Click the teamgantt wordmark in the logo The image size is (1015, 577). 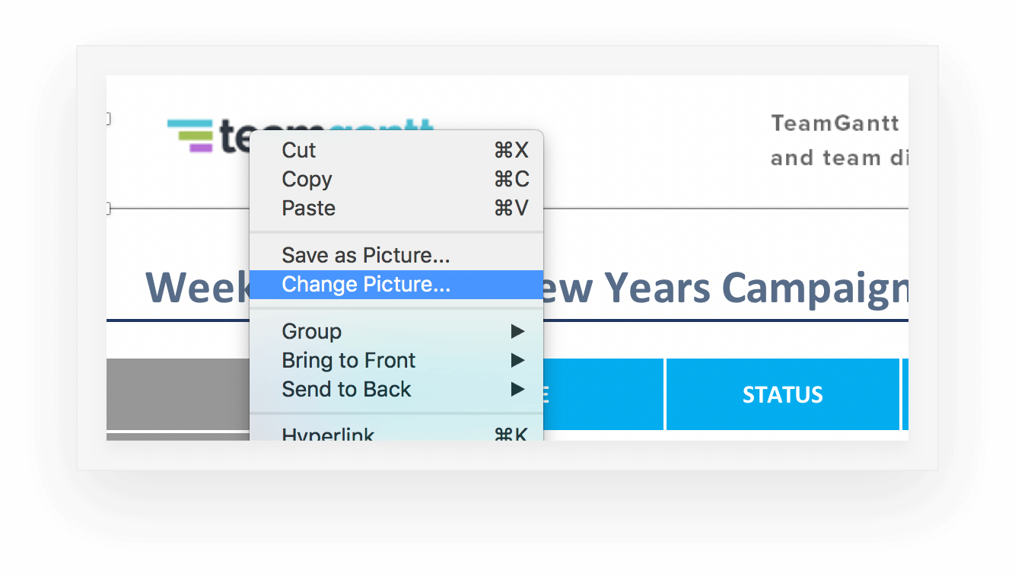(233, 138)
